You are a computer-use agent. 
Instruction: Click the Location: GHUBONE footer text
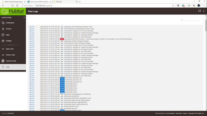click(x=8, y=113)
